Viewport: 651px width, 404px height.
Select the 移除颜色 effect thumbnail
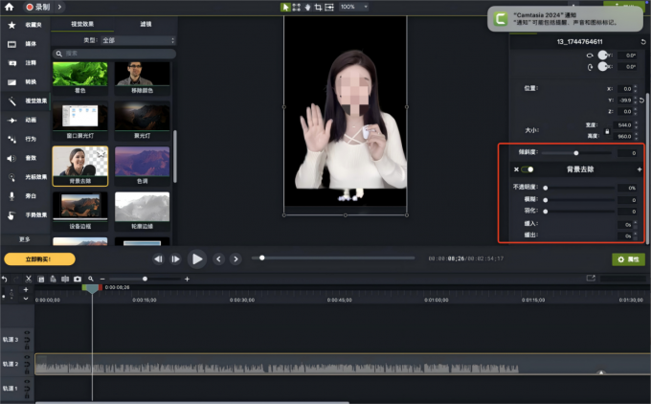tap(142, 79)
